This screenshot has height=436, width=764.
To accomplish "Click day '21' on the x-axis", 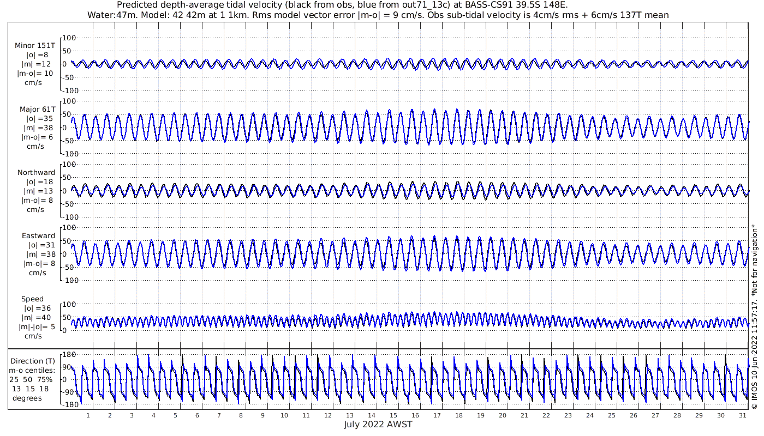I will (x=524, y=415).
